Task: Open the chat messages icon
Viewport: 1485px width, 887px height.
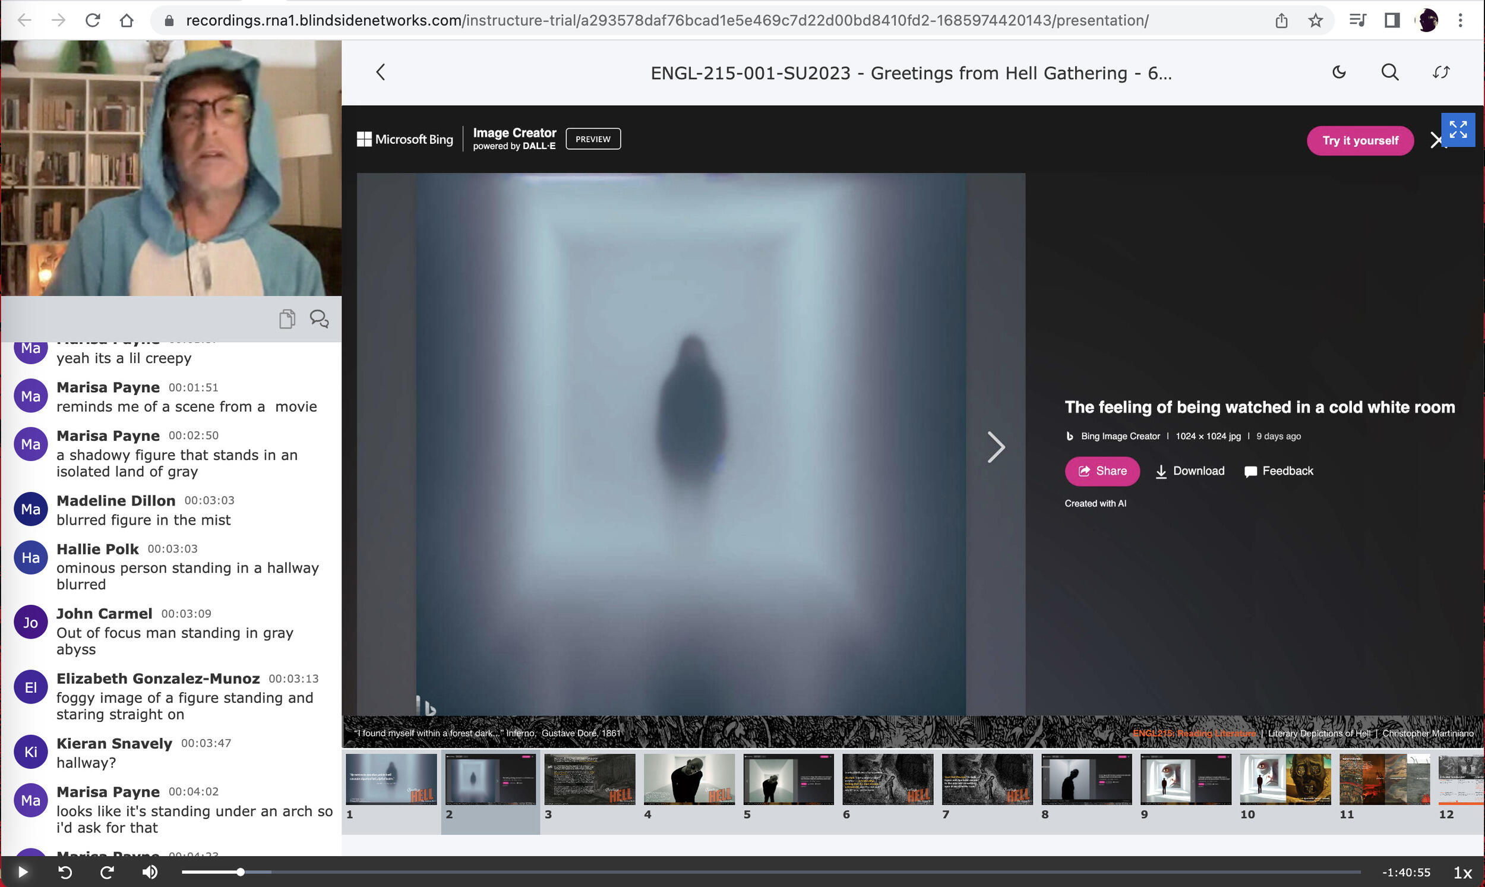Action: 320,319
